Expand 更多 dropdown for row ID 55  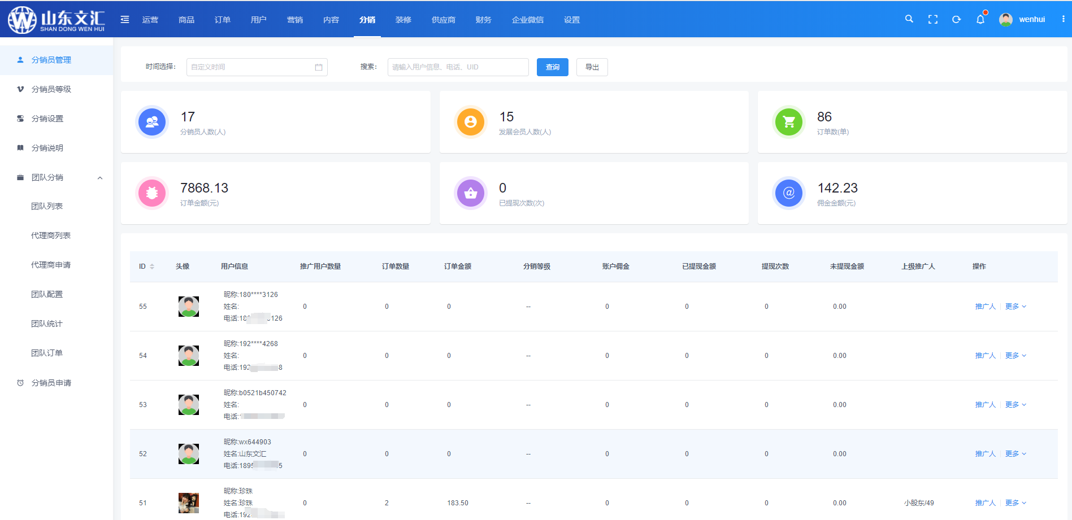[x=1015, y=307]
